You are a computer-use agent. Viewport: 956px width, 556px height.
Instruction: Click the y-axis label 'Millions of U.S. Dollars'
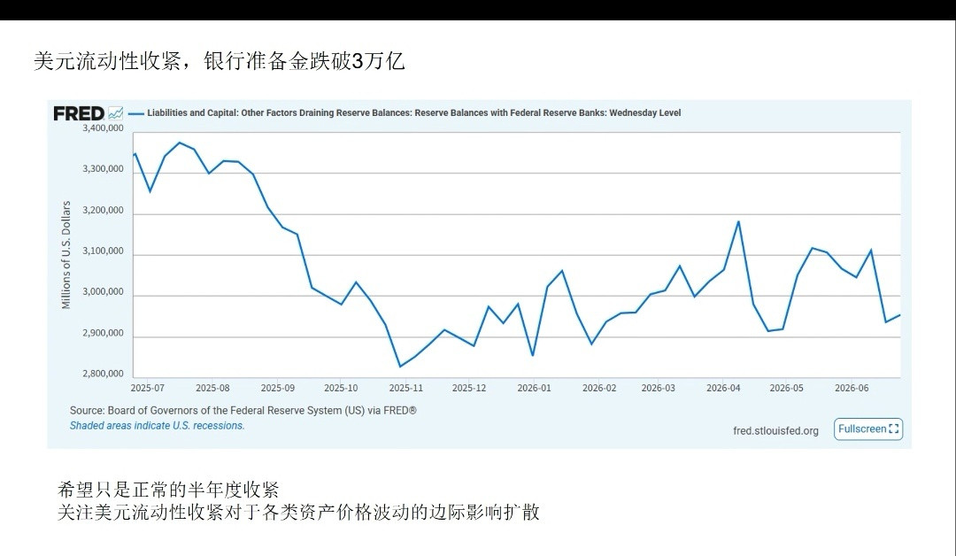(x=66, y=255)
